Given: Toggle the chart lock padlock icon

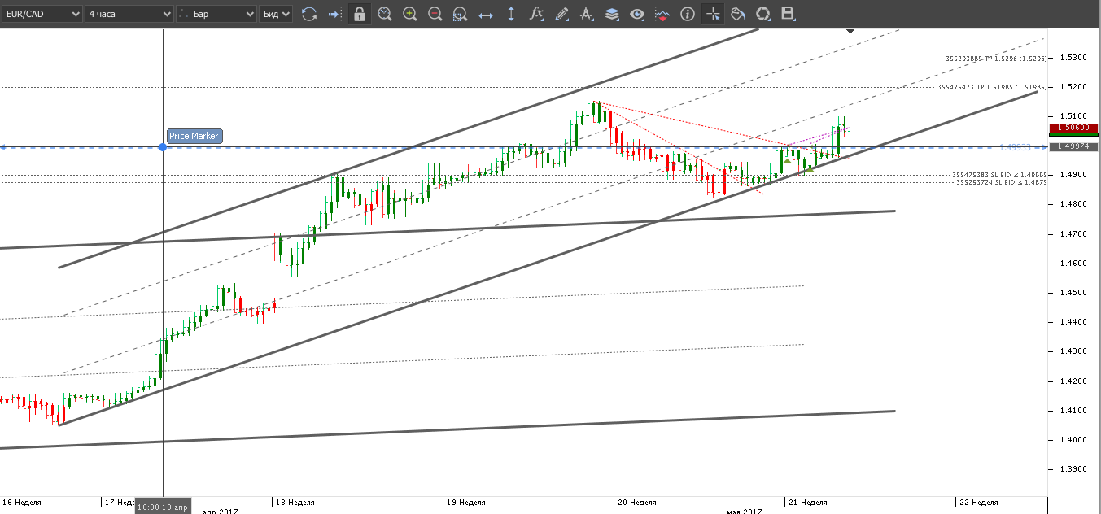Looking at the screenshot, I should pyautogui.click(x=360, y=14).
